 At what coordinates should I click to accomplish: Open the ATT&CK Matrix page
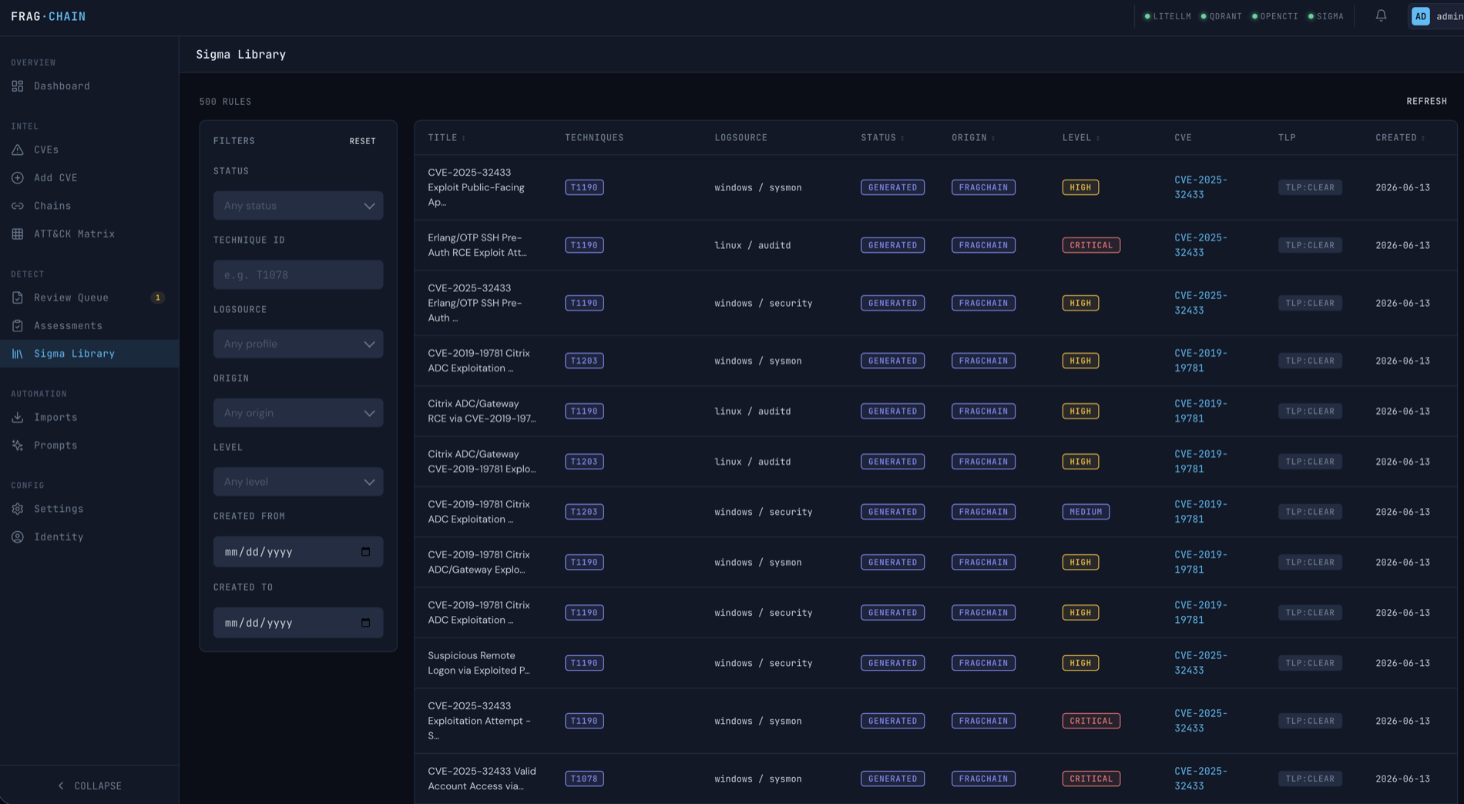(89, 234)
